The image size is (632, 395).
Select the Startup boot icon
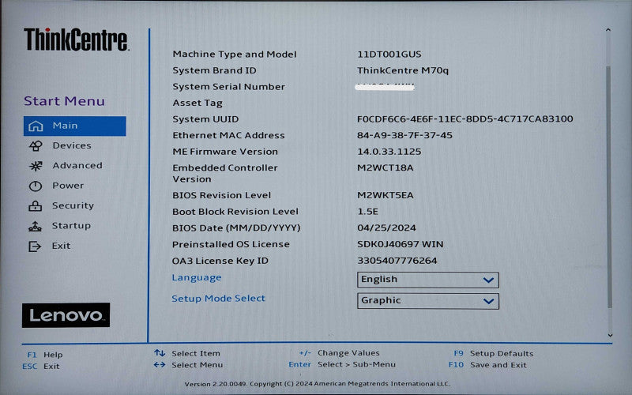(x=35, y=226)
